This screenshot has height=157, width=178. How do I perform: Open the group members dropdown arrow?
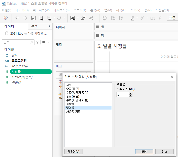pos(147,18)
